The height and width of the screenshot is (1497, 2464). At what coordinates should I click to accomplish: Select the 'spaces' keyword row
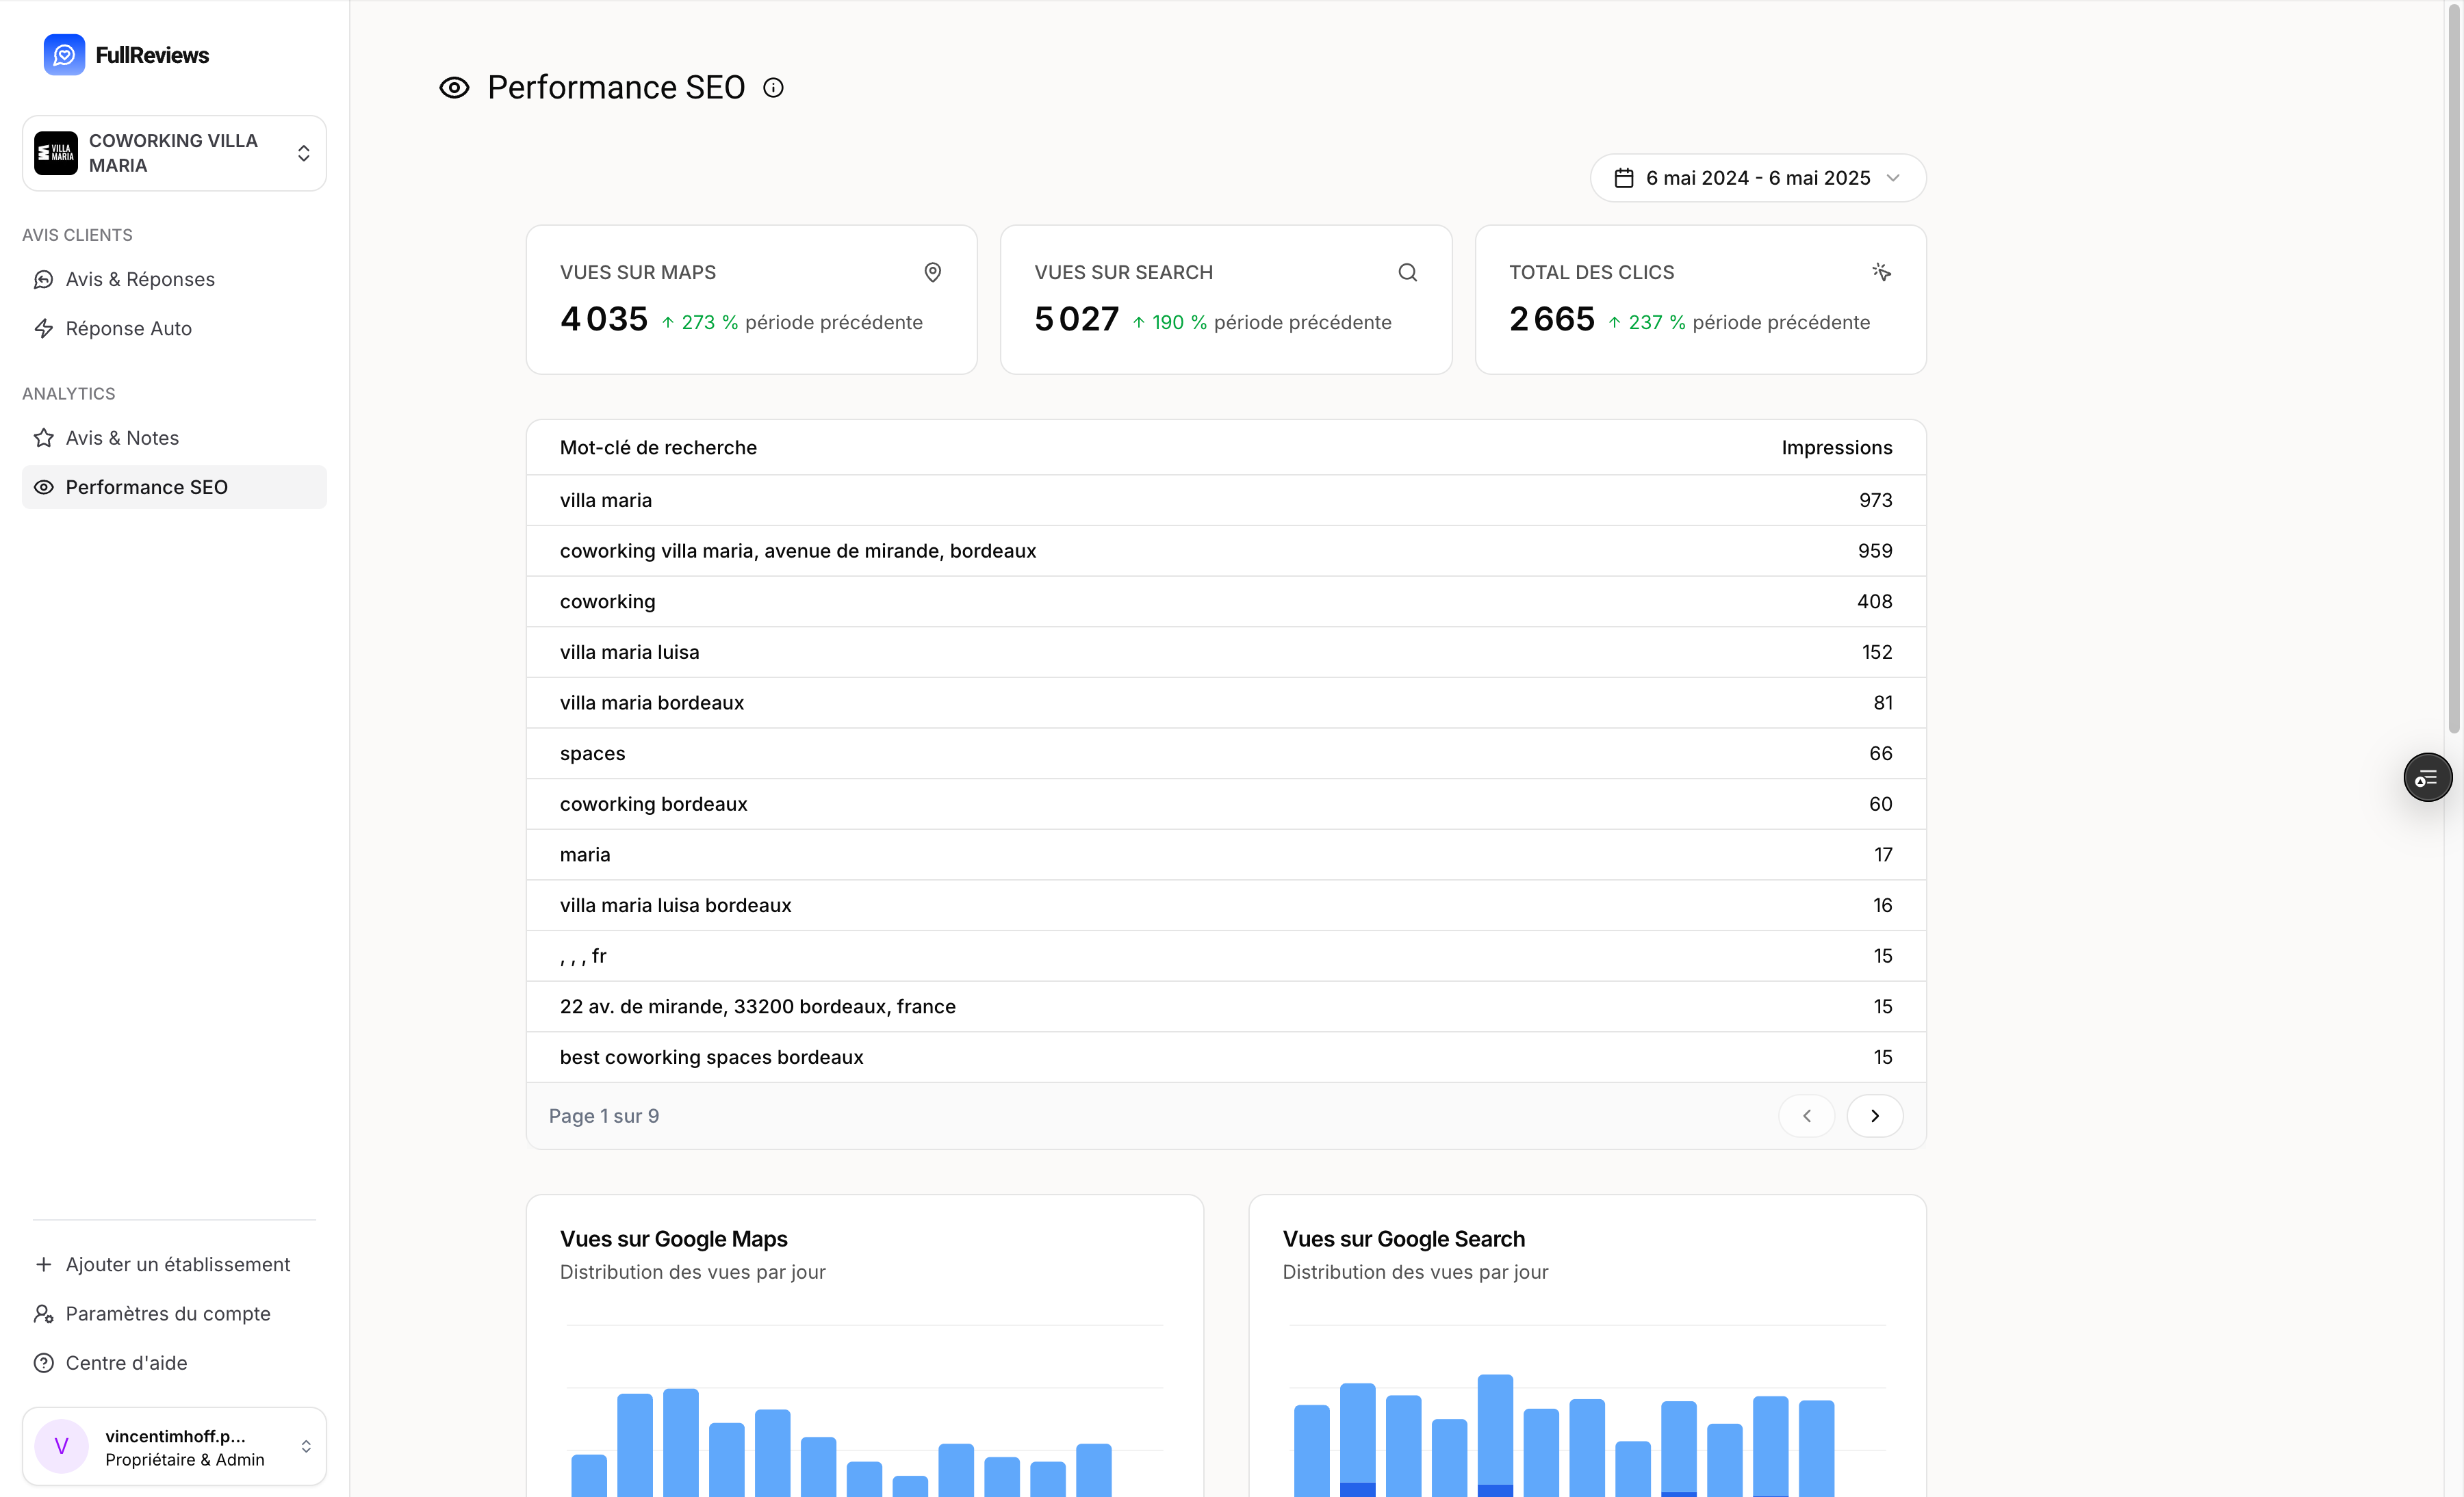(x=1226, y=753)
